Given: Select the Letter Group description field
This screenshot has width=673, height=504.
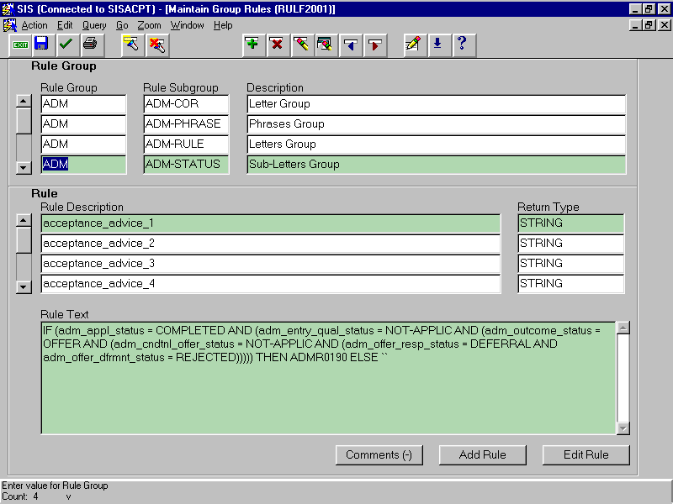Looking at the screenshot, I should [x=436, y=104].
